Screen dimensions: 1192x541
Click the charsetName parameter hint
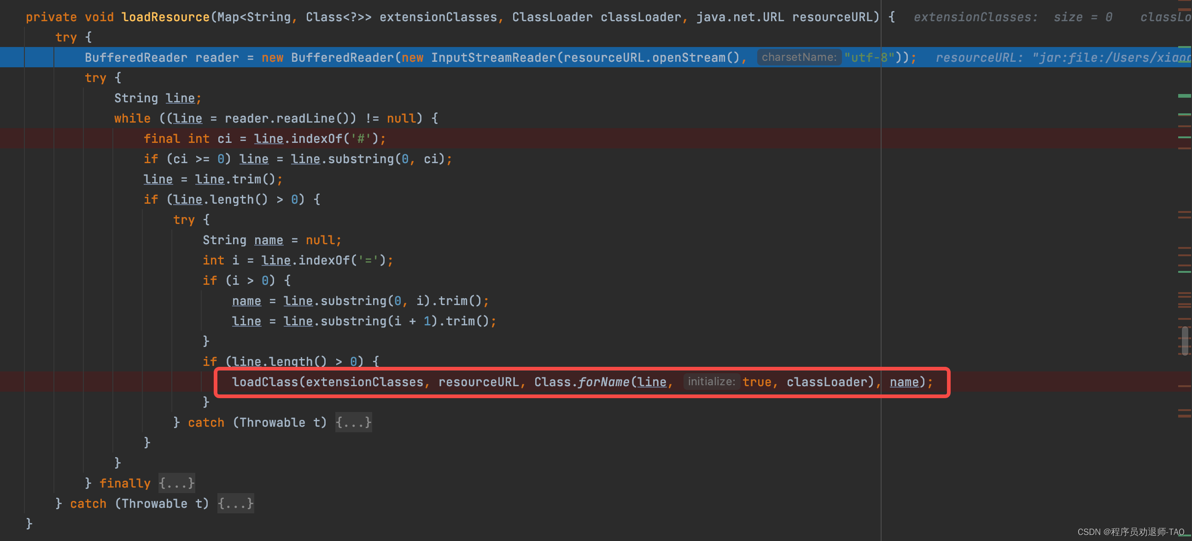pos(799,57)
